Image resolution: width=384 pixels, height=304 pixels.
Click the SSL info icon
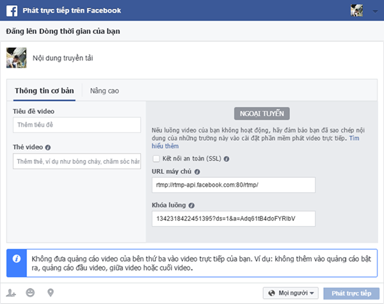[227, 159]
